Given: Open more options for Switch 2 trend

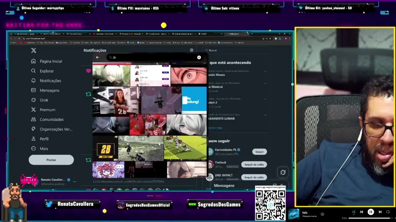Looking at the screenshot, I should [x=265, y=99].
